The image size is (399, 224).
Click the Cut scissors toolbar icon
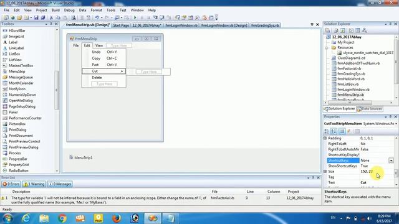51,17
